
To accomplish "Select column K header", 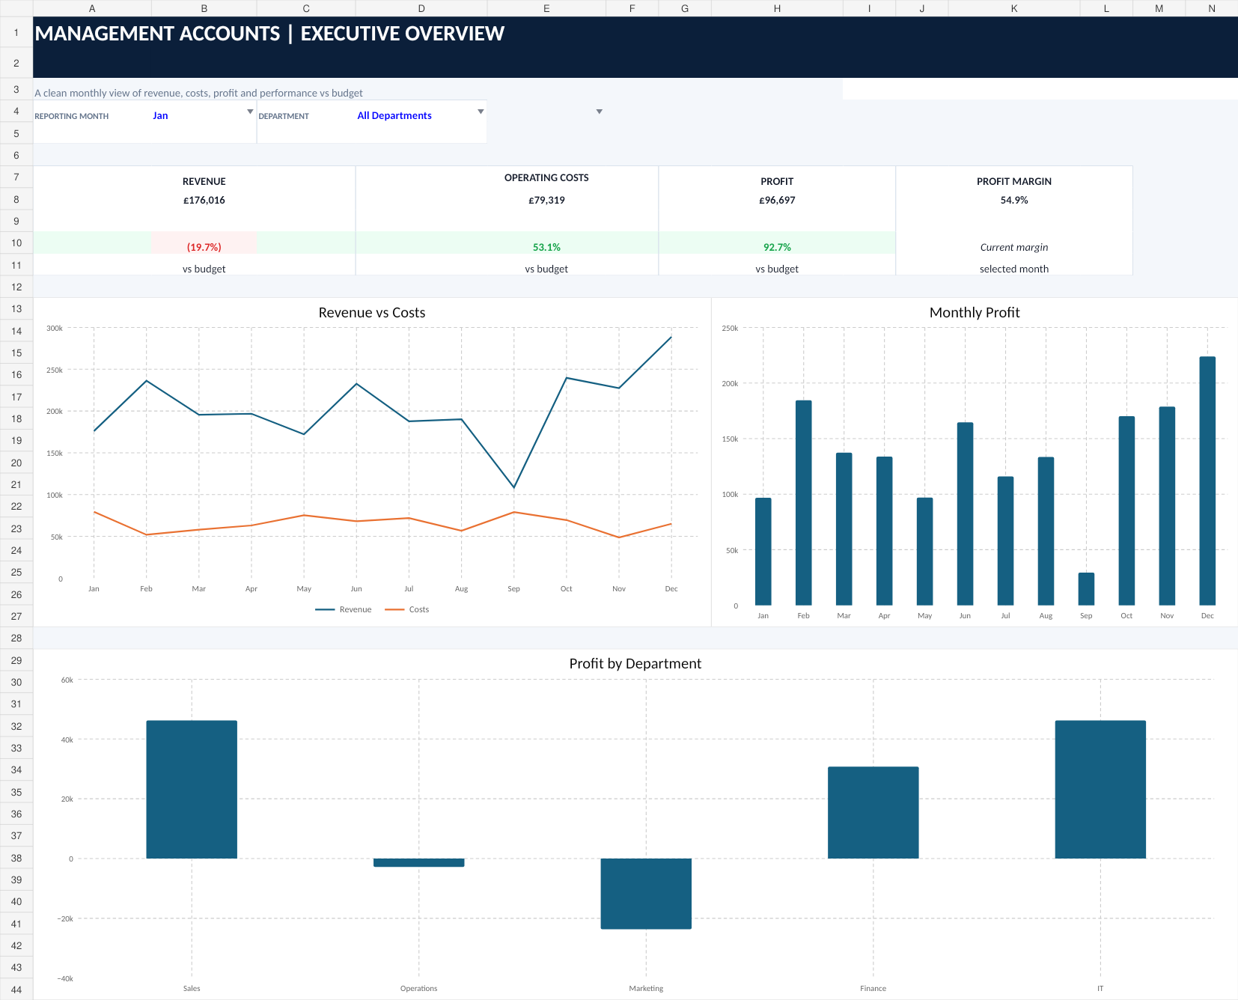I will coord(1014,8).
